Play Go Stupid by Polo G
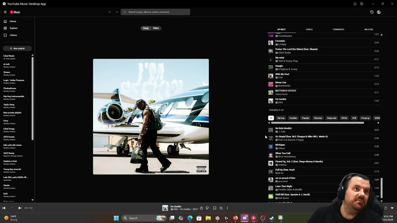 click(324, 138)
